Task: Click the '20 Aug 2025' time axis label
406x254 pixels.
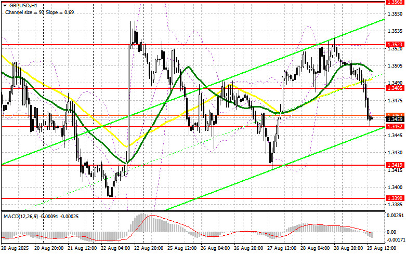Action: 15,248
